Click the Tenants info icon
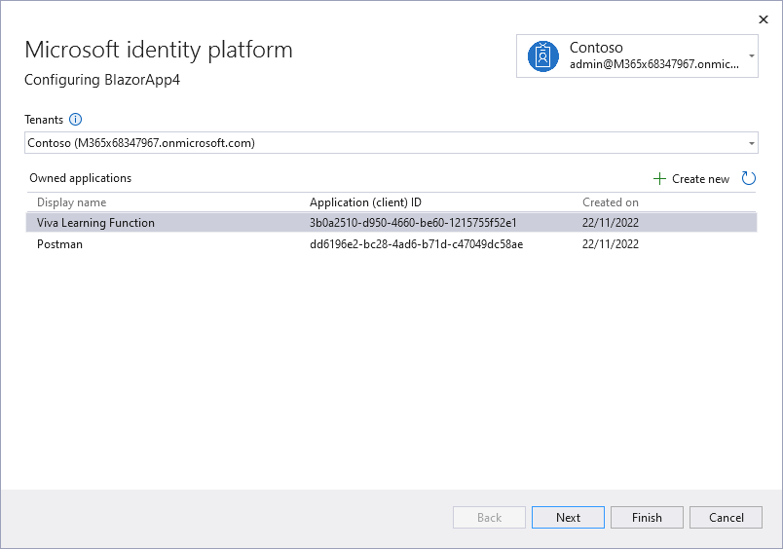This screenshot has height=549, width=783. tap(75, 120)
